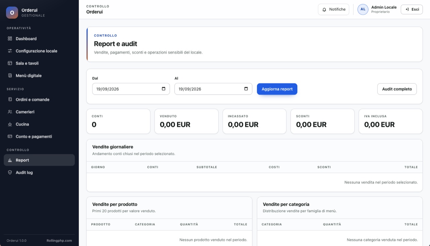Click the exit arrow icon in Esci
The height and width of the screenshot is (246, 430).
[x=407, y=9]
